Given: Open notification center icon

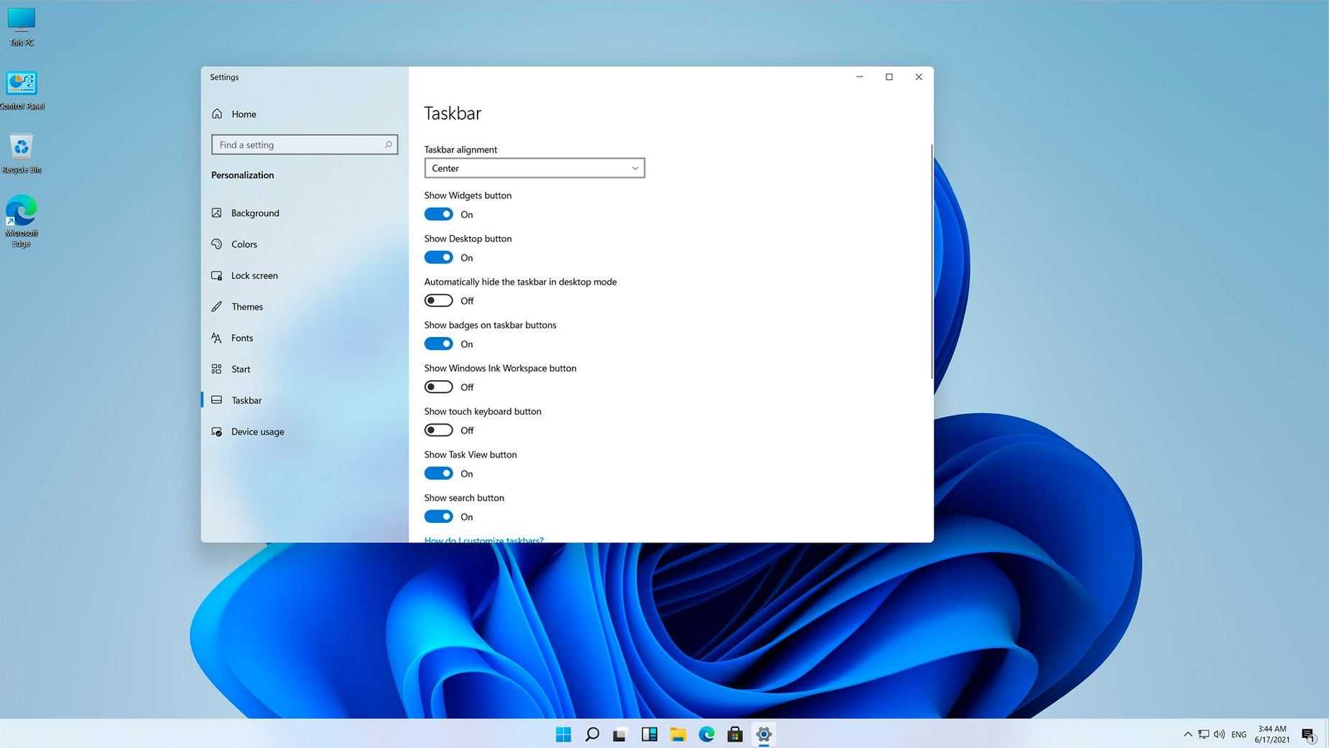Looking at the screenshot, I should tap(1308, 734).
